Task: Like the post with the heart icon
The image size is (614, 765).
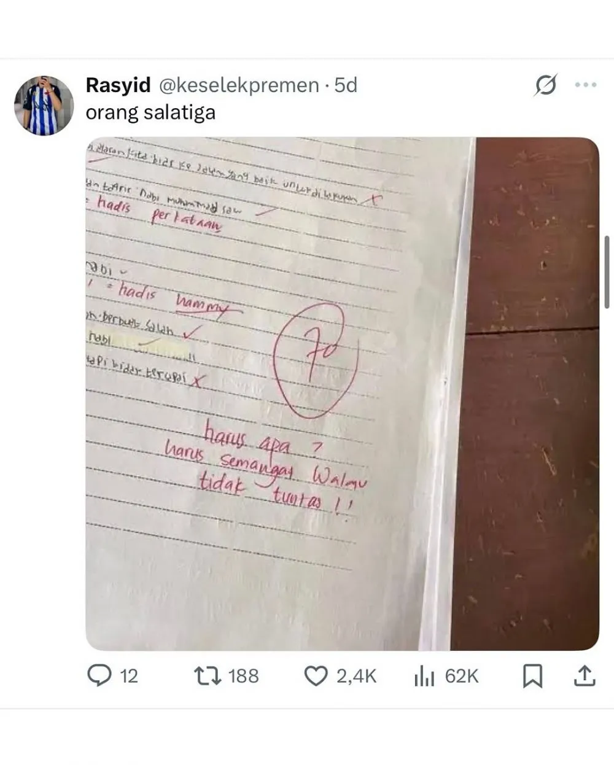Action: tap(316, 676)
